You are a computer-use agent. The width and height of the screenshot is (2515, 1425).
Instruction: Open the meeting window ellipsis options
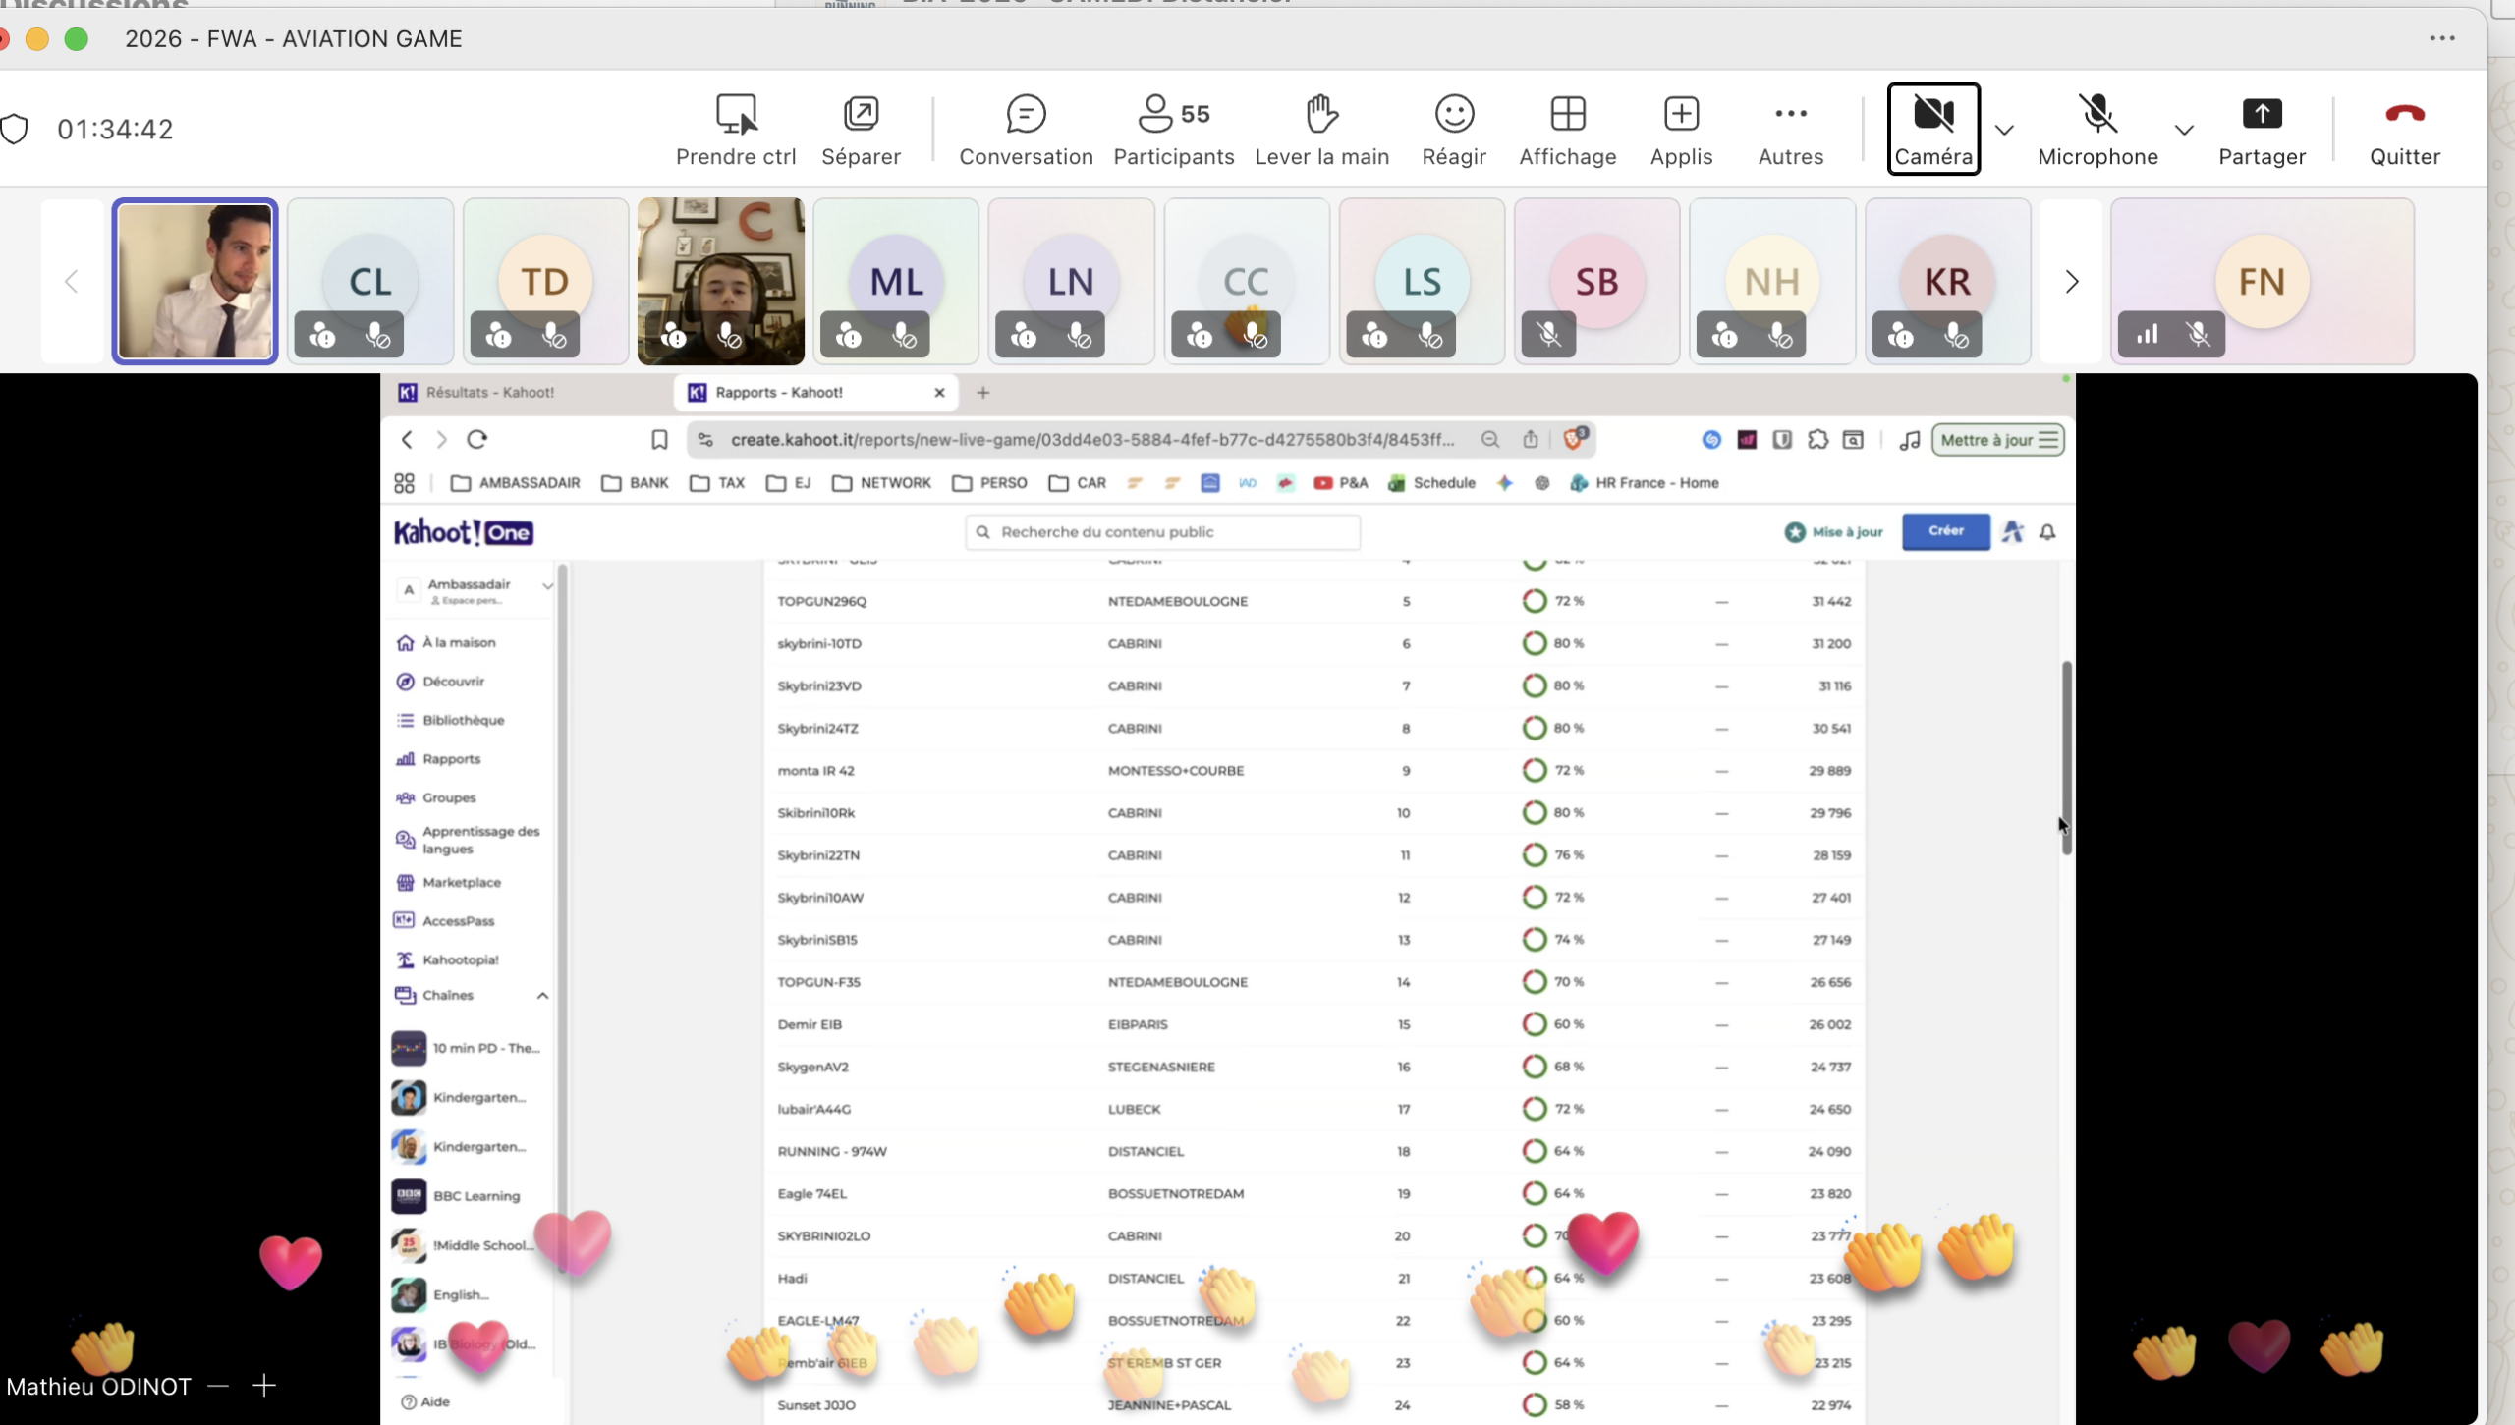[2442, 38]
